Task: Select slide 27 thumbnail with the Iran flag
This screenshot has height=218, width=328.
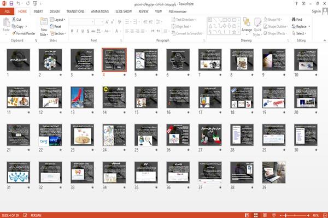Action: pos(210,135)
